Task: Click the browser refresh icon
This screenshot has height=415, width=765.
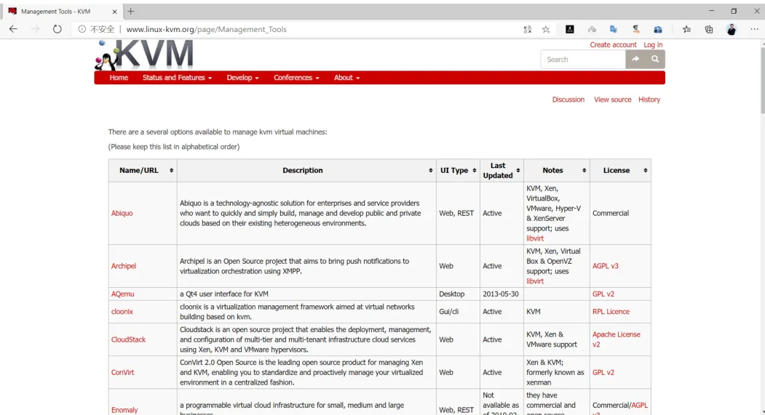Action: click(x=57, y=29)
